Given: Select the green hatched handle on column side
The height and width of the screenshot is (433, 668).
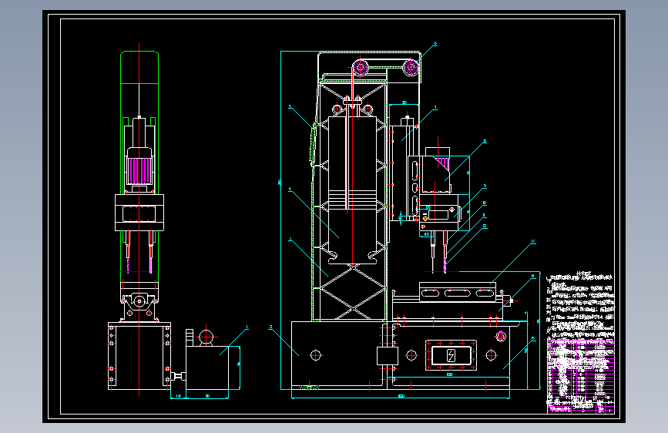Looking at the screenshot, I should 313,145.
